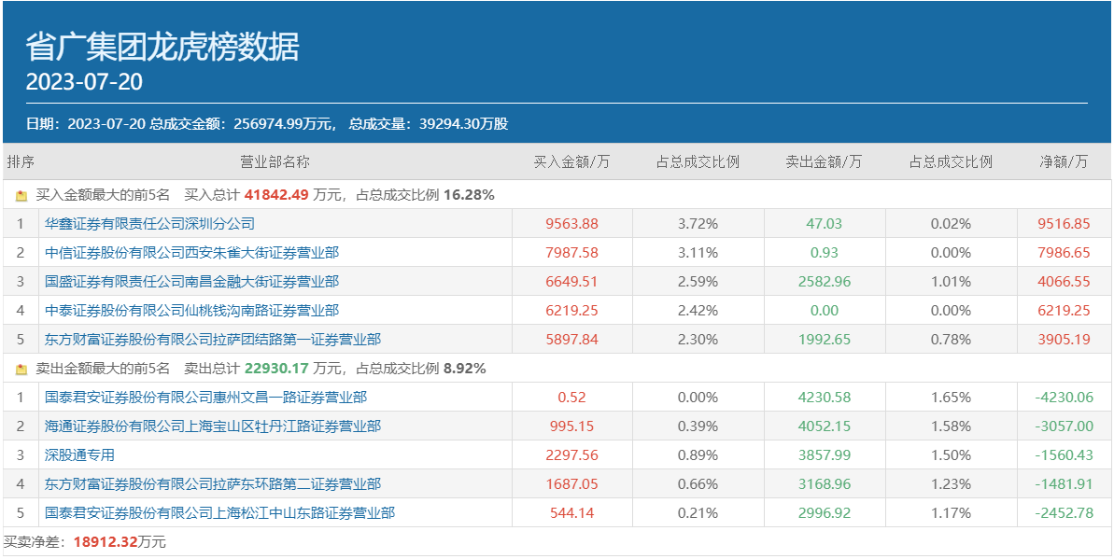Click buy amount 995.15
This screenshot has width=1114, height=559.
(571, 426)
